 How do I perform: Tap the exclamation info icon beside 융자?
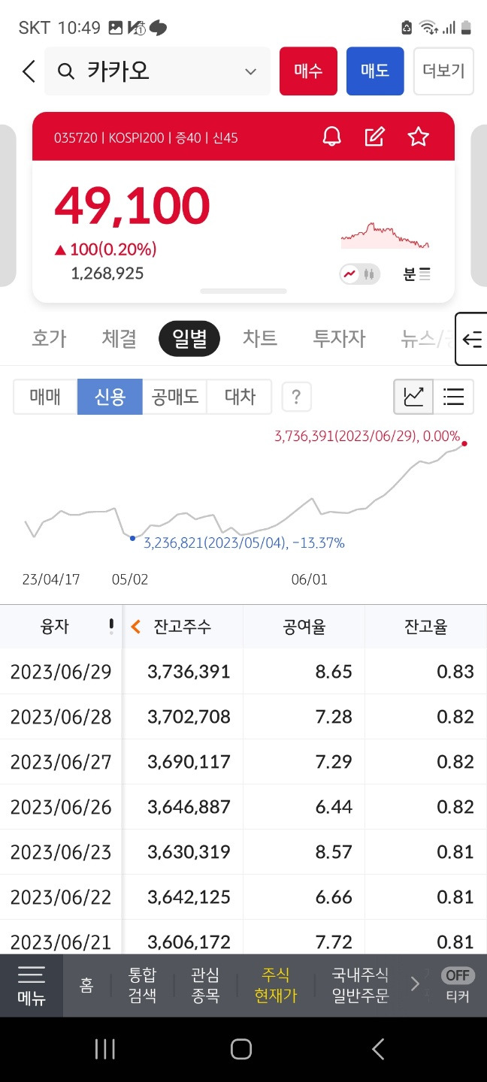pyautogui.click(x=111, y=627)
